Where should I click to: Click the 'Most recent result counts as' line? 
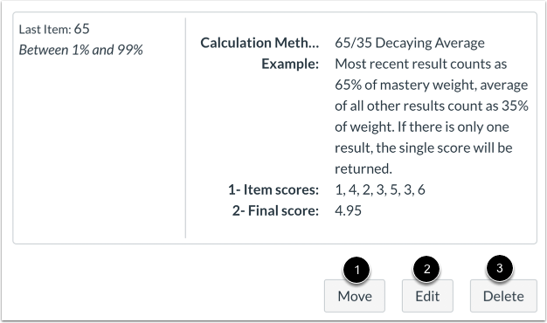click(x=420, y=64)
